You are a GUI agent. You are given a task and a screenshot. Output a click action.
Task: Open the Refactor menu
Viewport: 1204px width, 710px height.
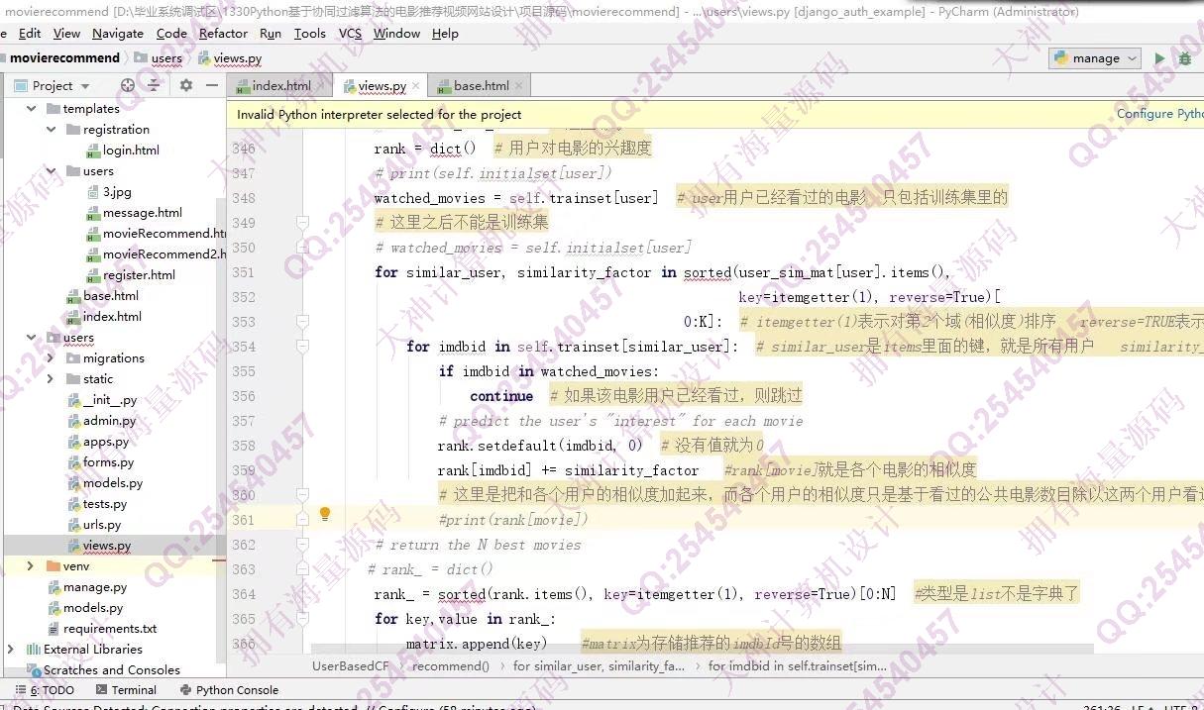pyautogui.click(x=223, y=33)
